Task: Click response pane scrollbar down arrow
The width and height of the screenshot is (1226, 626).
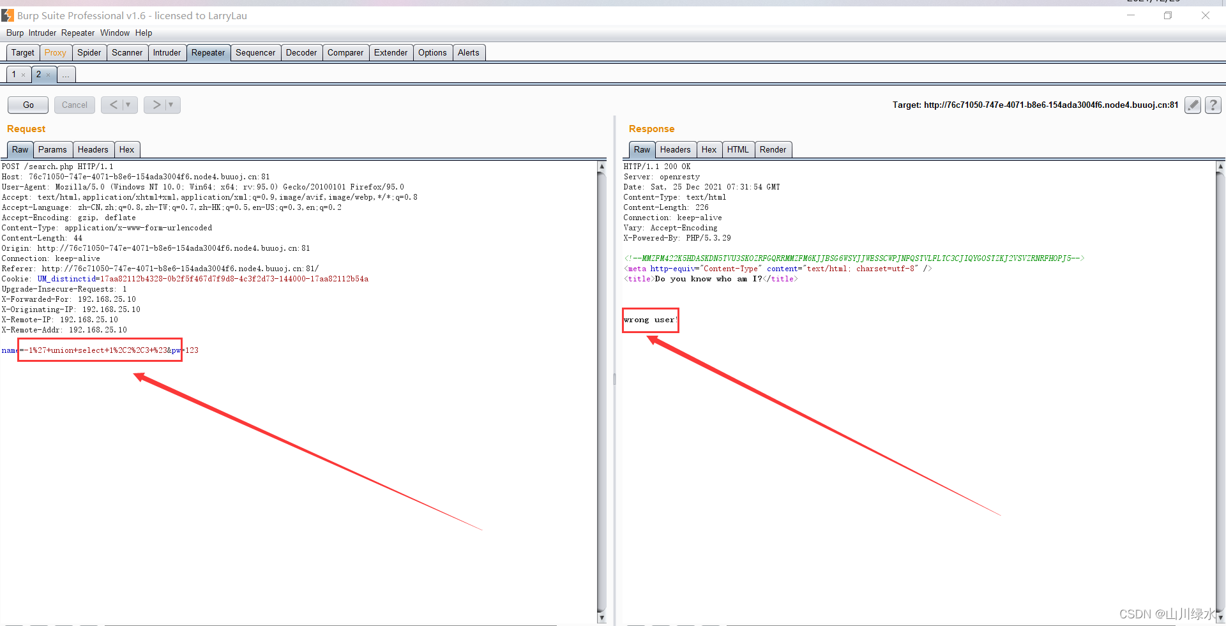Action: coord(1220,618)
